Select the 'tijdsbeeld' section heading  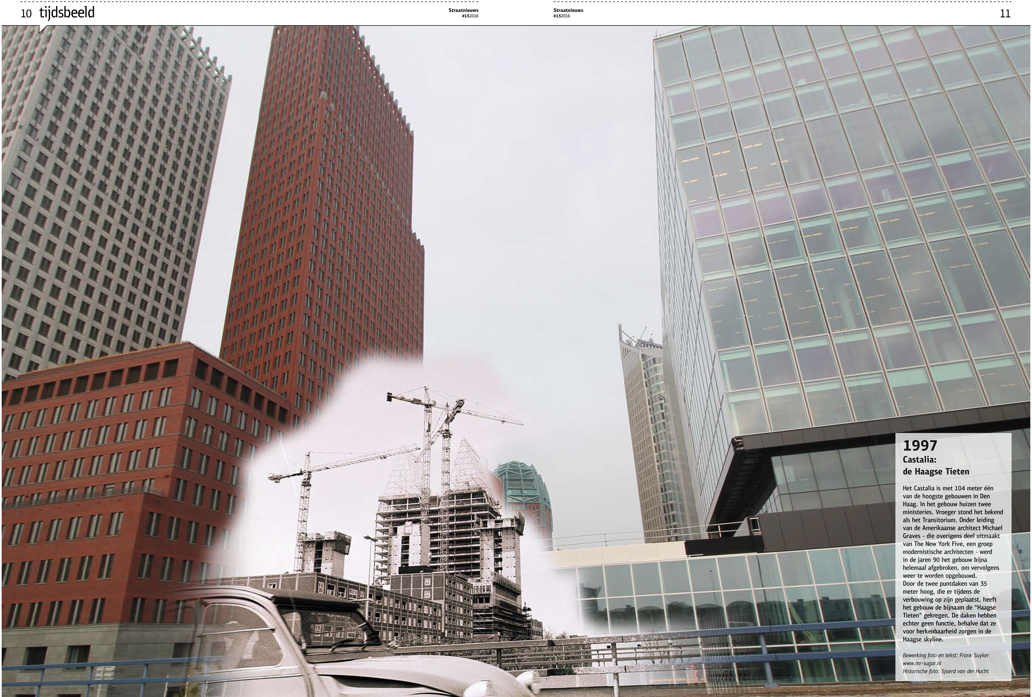(67, 13)
